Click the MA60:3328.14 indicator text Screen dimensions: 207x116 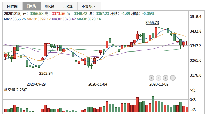[89, 19]
